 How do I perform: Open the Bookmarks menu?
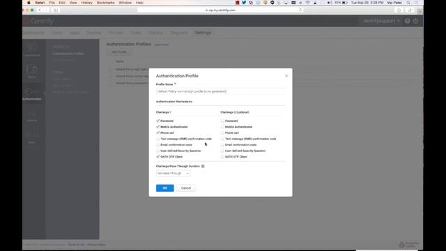click(x=105, y=3)
